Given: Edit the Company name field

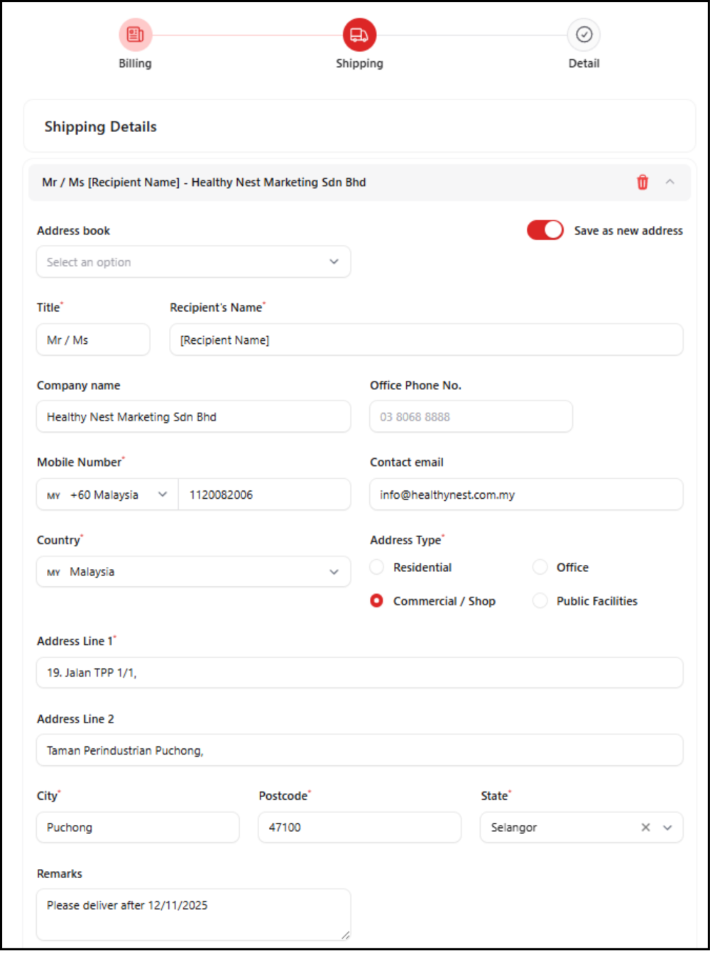Looking at the screenshot, I should 193,416.
